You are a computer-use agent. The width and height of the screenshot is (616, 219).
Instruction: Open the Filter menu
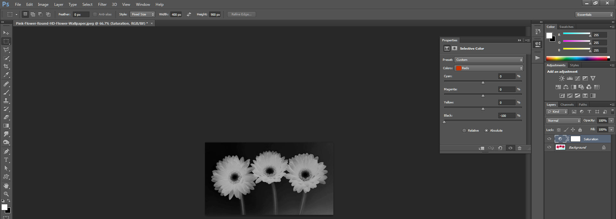[102, 4]
